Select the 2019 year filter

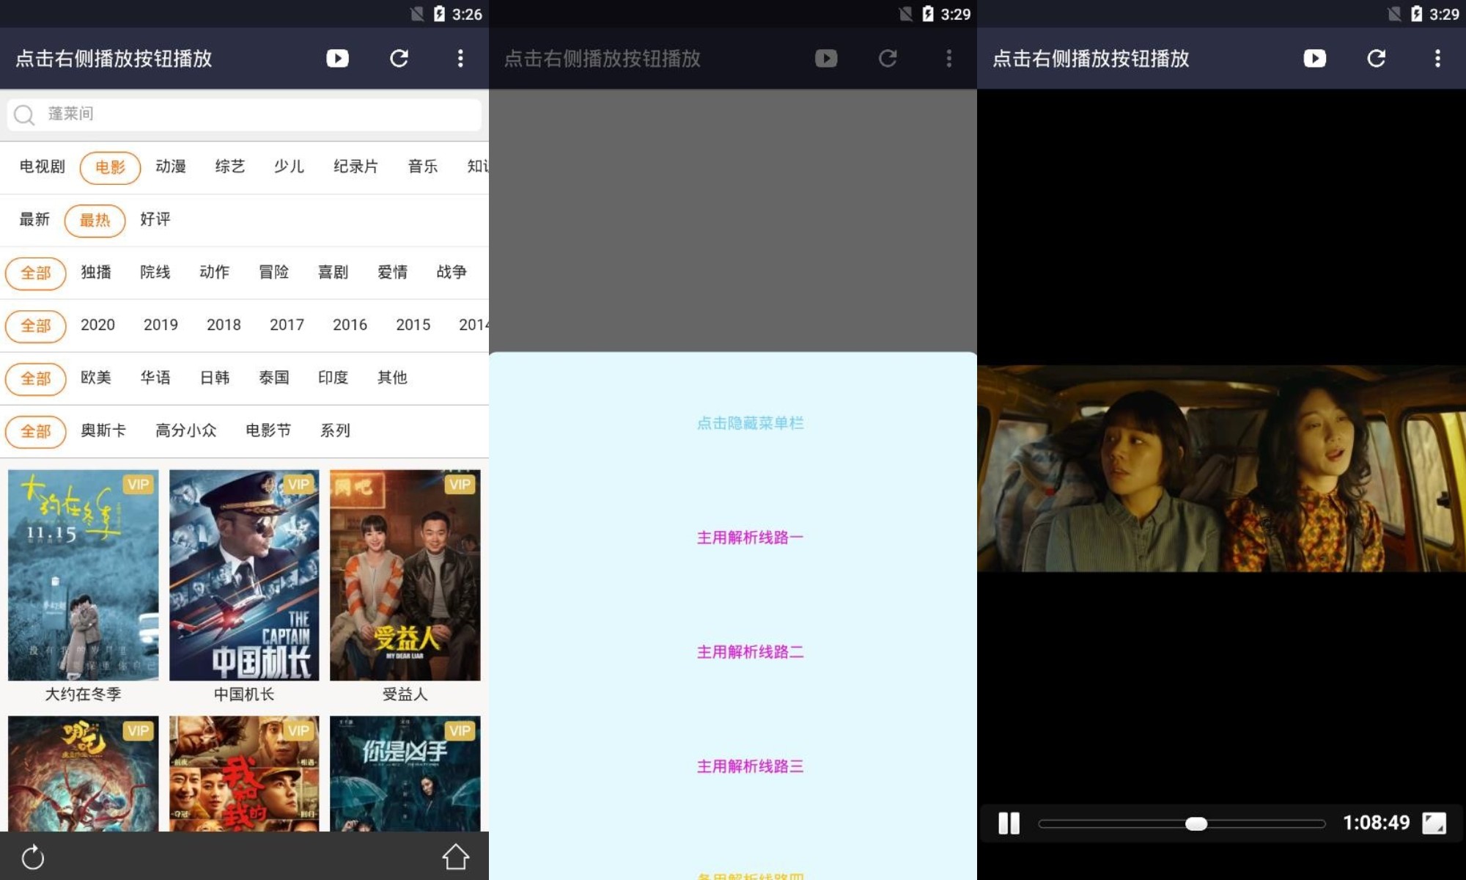click(160, 326)
